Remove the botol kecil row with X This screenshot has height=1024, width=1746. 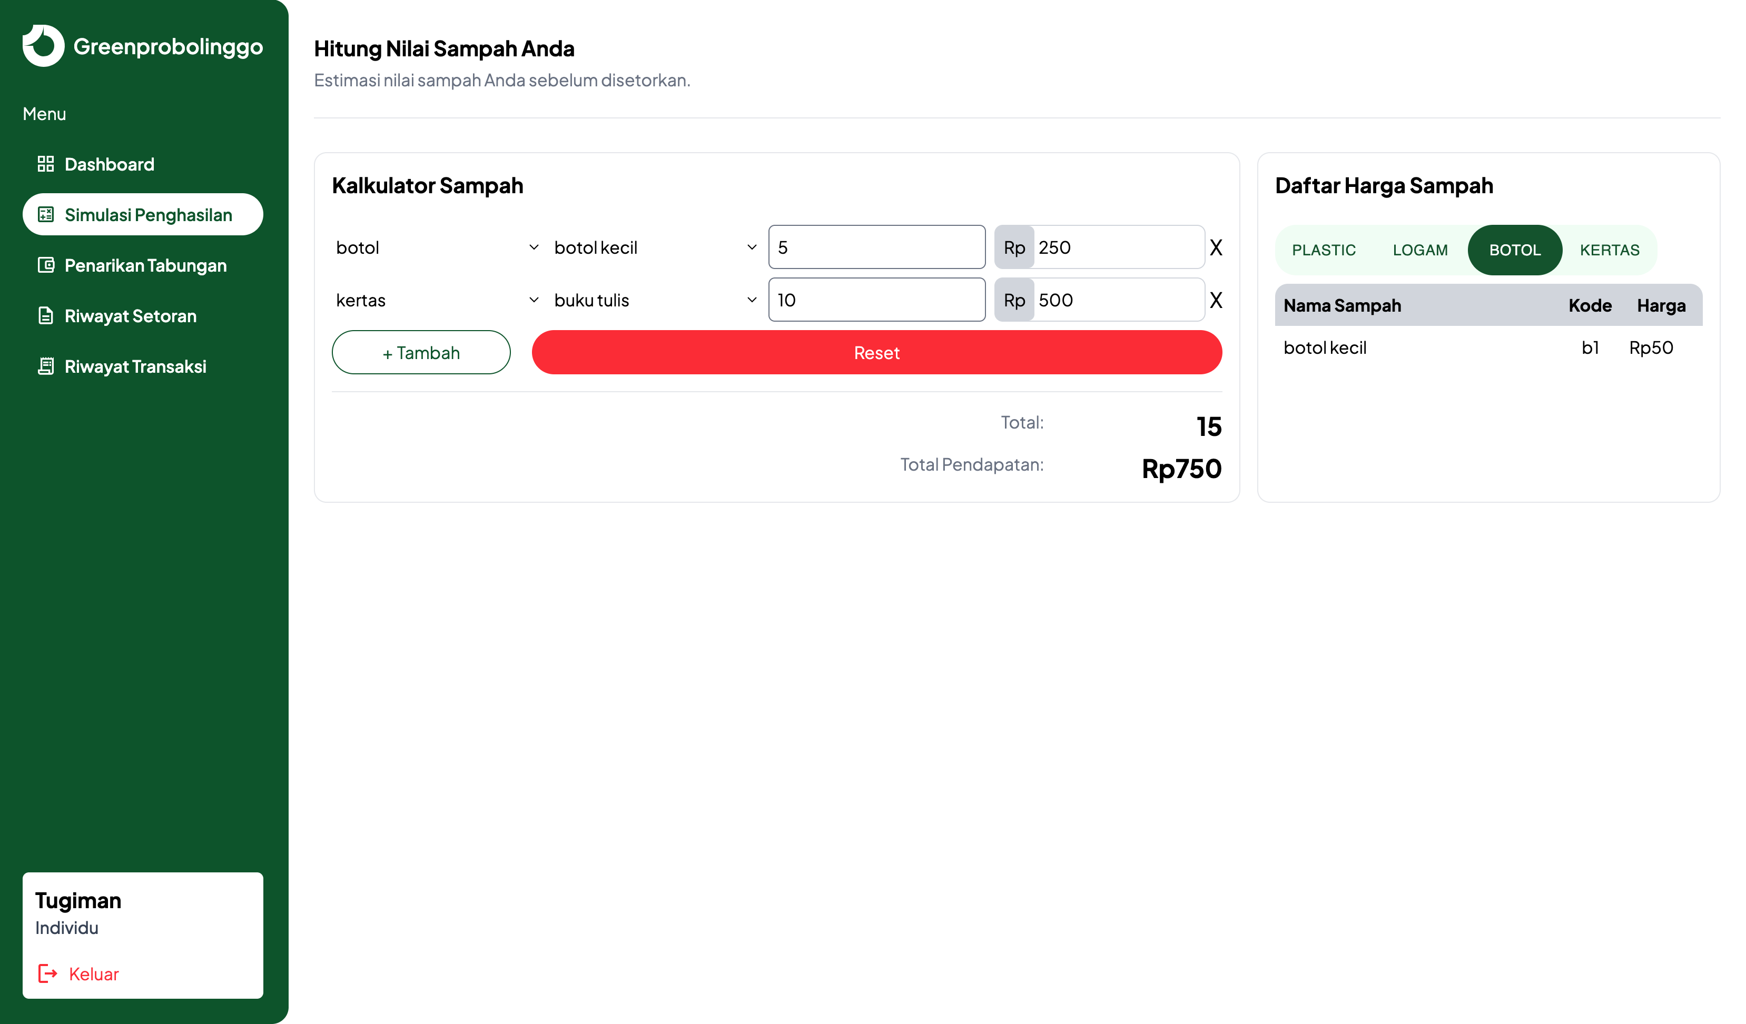tap(1215, 248)
